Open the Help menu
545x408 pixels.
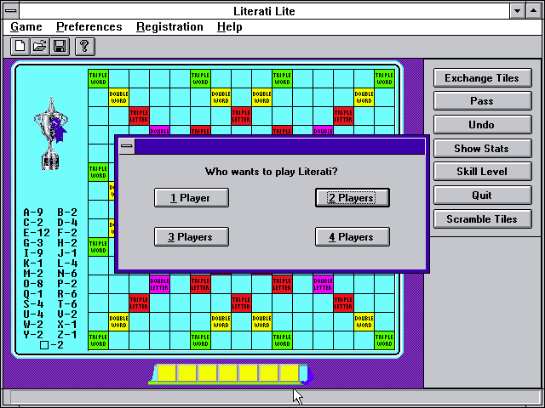click(229, 27)
